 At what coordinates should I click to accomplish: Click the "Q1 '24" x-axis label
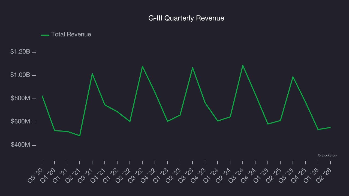[212, 176]
